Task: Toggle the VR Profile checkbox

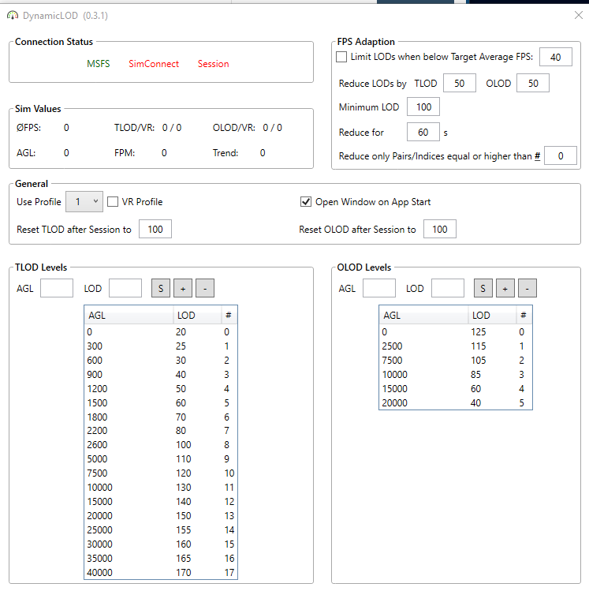Action: coord(113,202)
